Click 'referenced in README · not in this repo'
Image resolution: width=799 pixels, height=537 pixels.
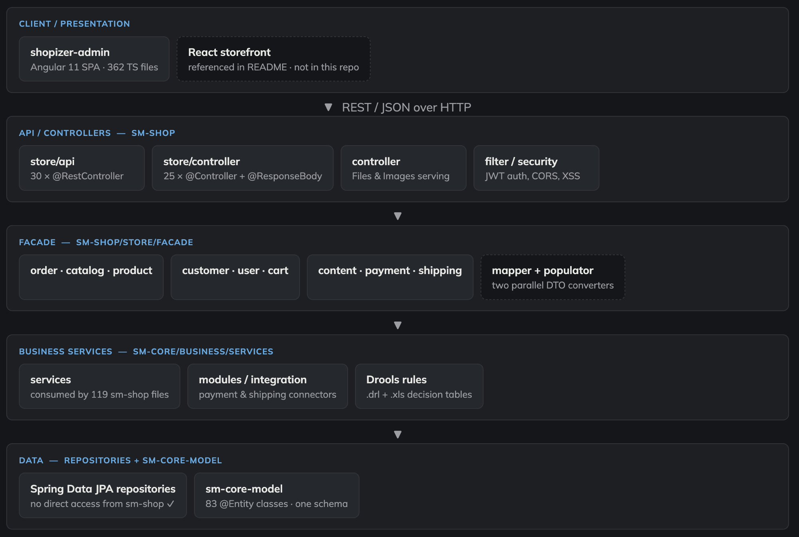[x=274, y=67]
